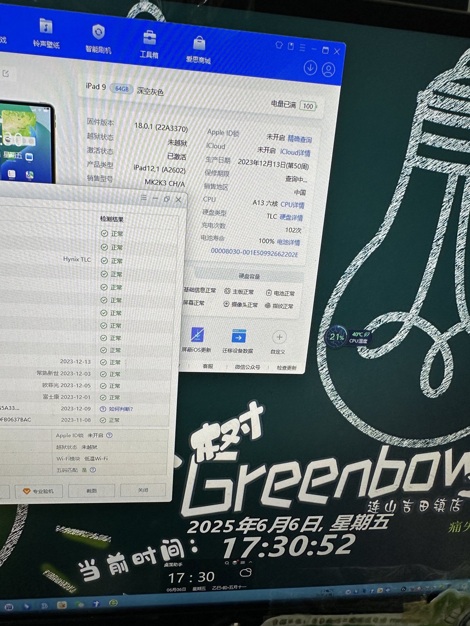Image resolution: width=470 pixels, height=626 pixels.
Task: Click the 常熟新世 2023-12-03 entry
Action: (x=64, y=373)
